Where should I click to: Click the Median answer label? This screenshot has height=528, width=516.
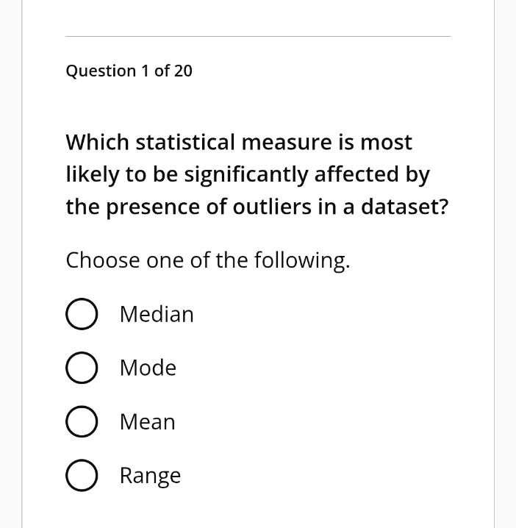tap(157, 315)
